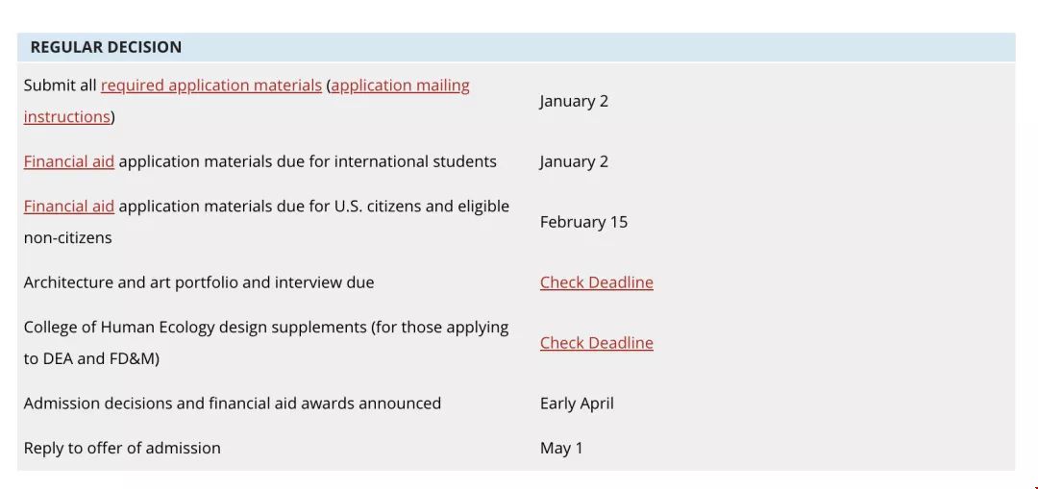This screenshot has width=1038, height=489.
Task: Click January 2 date for international financial aid
Action: (574, 161)
